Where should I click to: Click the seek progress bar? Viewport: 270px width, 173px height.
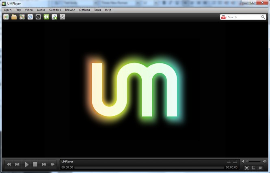[149, 167]
